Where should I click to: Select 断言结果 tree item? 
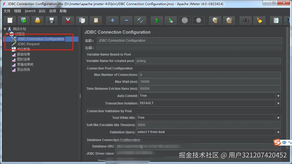pyautogui.click(x=24, y=54)
